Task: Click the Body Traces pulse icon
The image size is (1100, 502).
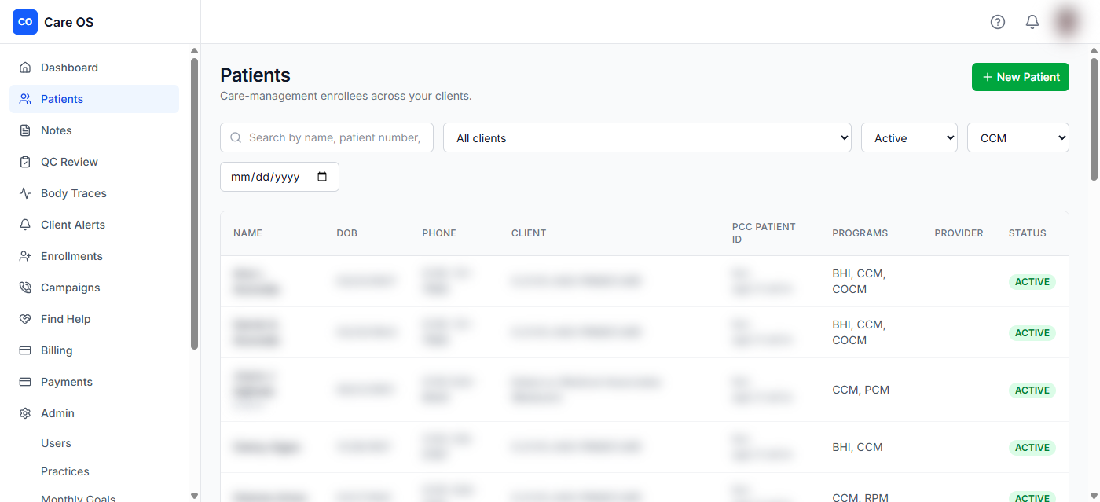Action: [25, 193]
